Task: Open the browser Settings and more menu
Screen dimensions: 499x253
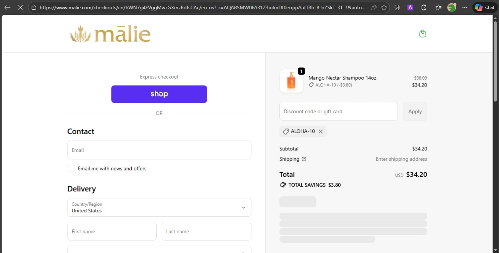Action: click(x=465, y=7)
